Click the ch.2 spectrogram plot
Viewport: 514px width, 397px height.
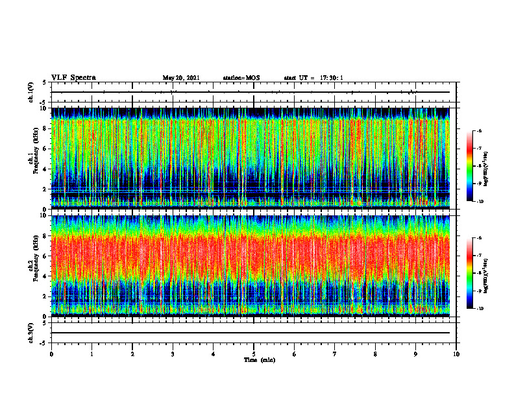[251, 266]
